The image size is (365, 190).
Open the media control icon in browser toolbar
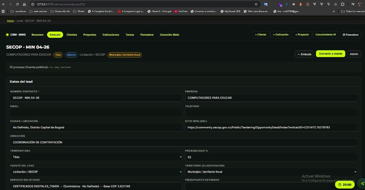tap(353, 4)
